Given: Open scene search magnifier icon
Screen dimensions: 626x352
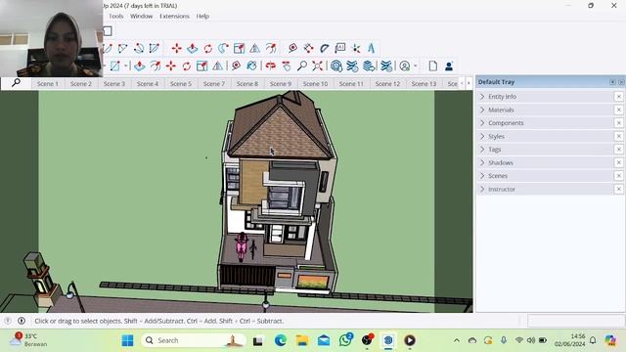Looking at the screenshot, I should [x=16, y=83].
